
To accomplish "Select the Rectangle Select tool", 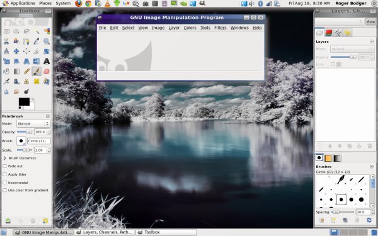I will coord(6,31).
